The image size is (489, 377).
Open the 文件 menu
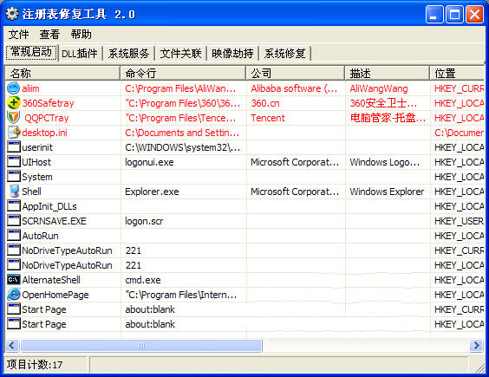[x=18, y=35]
